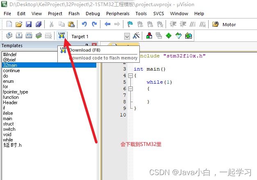Open the Batch Build icon
Viewport: 257px width, 180px height.
pyautogui.click(x=39, y=35)
